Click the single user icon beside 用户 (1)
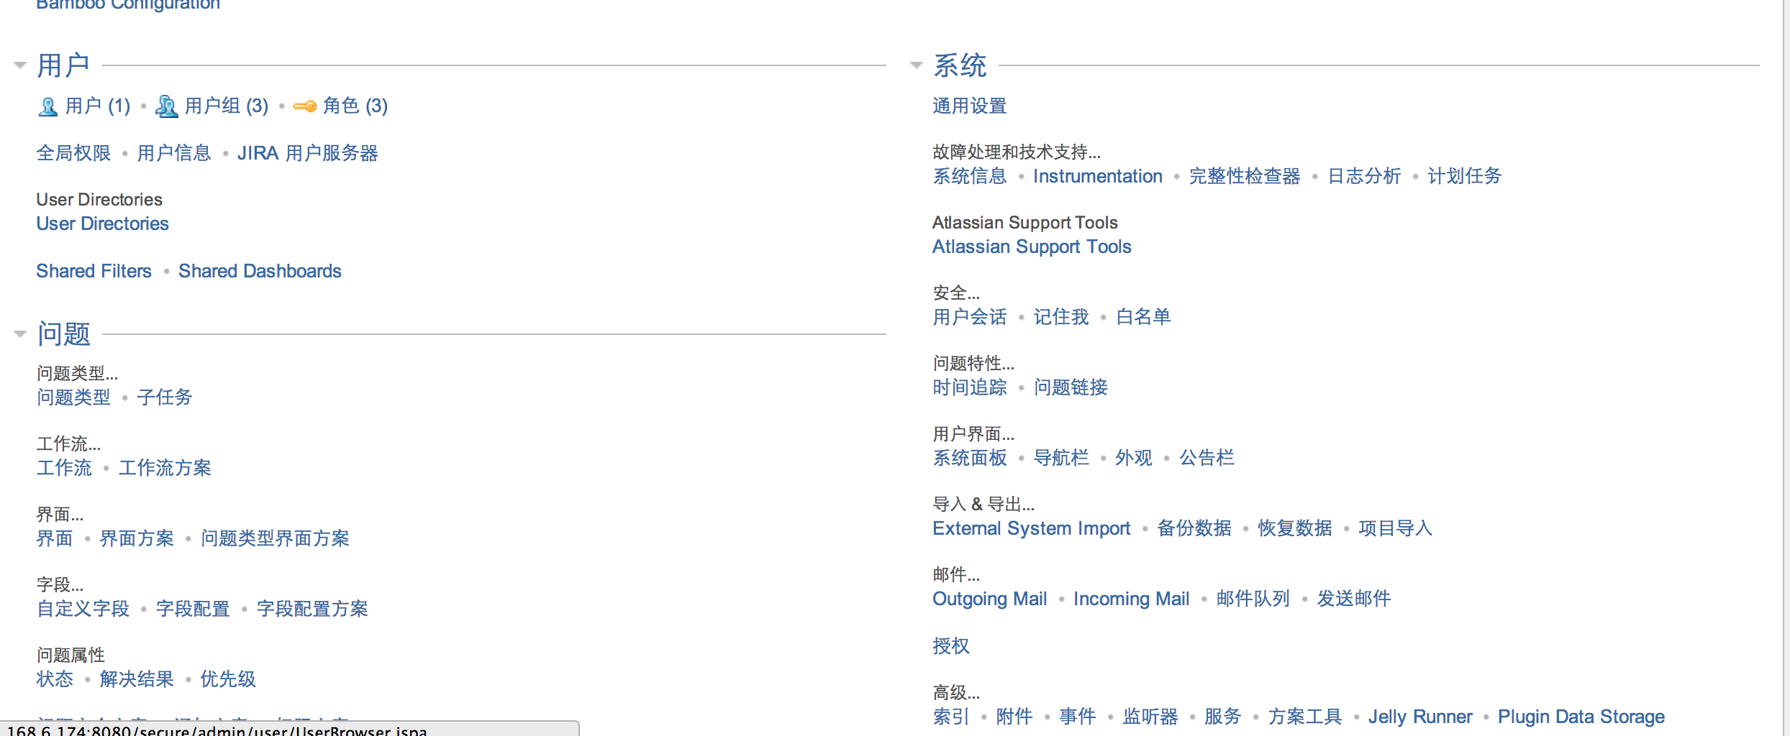The width and height of the screenshot is (1790, 736). click(x=48, y=106)
